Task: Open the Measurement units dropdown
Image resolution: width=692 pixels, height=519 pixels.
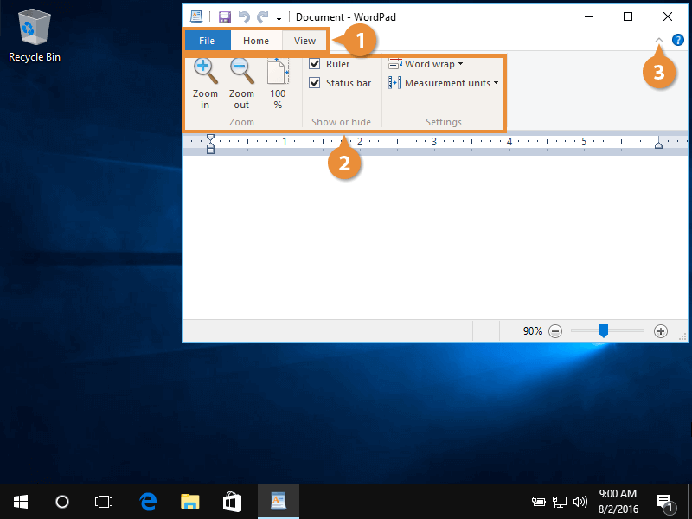Action: pos(444,83)
